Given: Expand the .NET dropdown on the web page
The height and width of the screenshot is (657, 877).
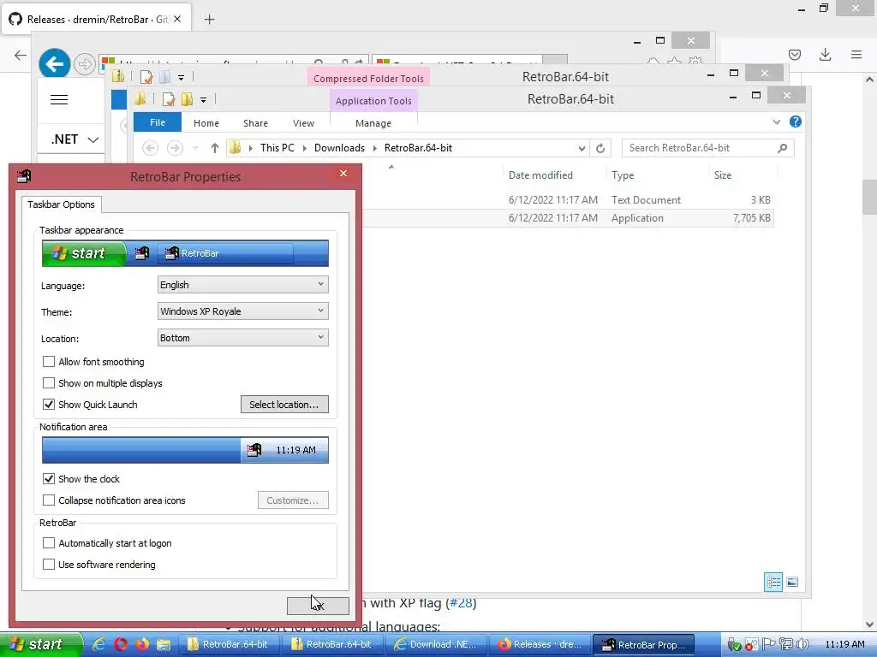Looking at the screenshot, I should 75,139.
